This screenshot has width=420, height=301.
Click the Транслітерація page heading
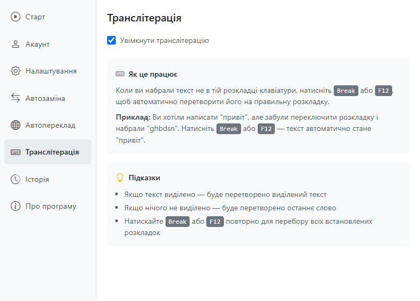tap(145, 18)
